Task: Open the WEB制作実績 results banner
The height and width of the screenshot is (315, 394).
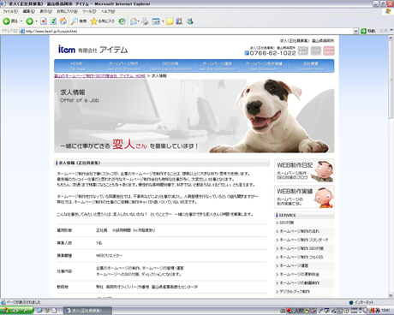Action: (304, 197)
